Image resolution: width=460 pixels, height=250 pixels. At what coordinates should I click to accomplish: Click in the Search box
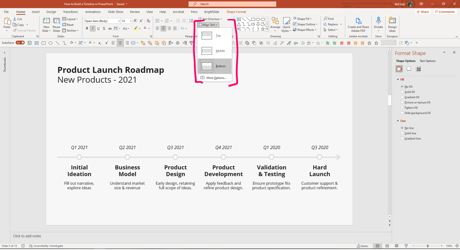(x=232, y=4)
